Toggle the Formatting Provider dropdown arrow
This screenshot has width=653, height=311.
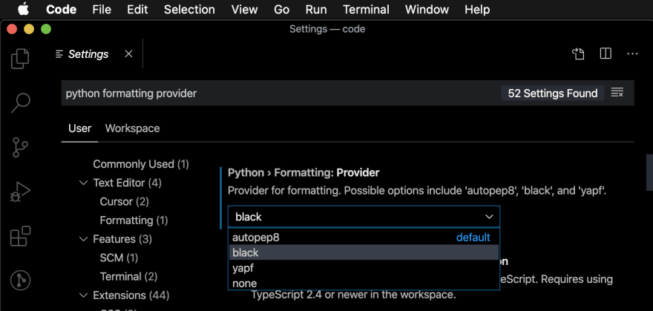(489, 217)
